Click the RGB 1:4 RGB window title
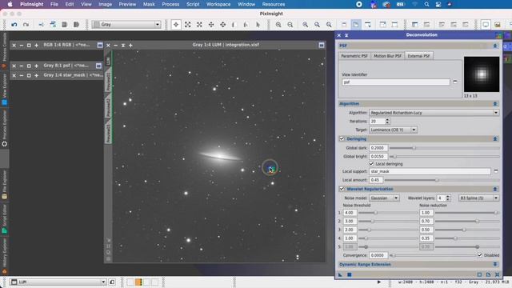The height and width of the screenshot is (288, 512). (66, 45)
